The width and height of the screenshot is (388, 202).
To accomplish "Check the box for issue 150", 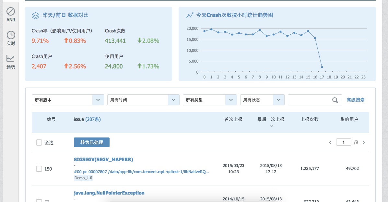I will [x=39, y=169].
